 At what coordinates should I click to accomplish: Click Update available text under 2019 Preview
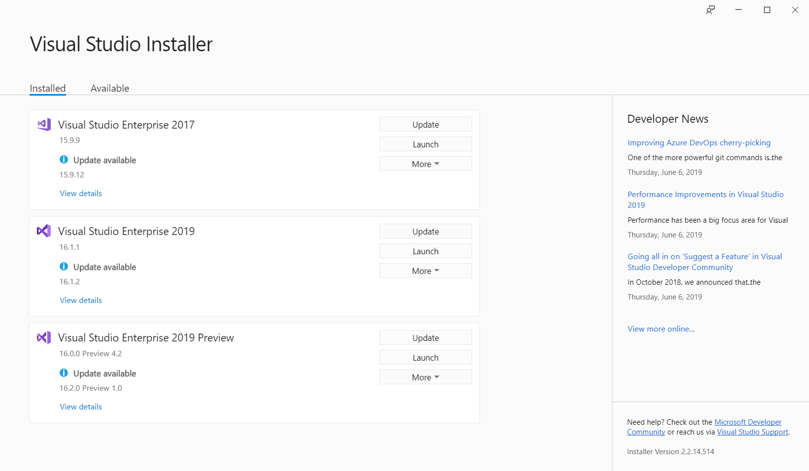point(105,373)
